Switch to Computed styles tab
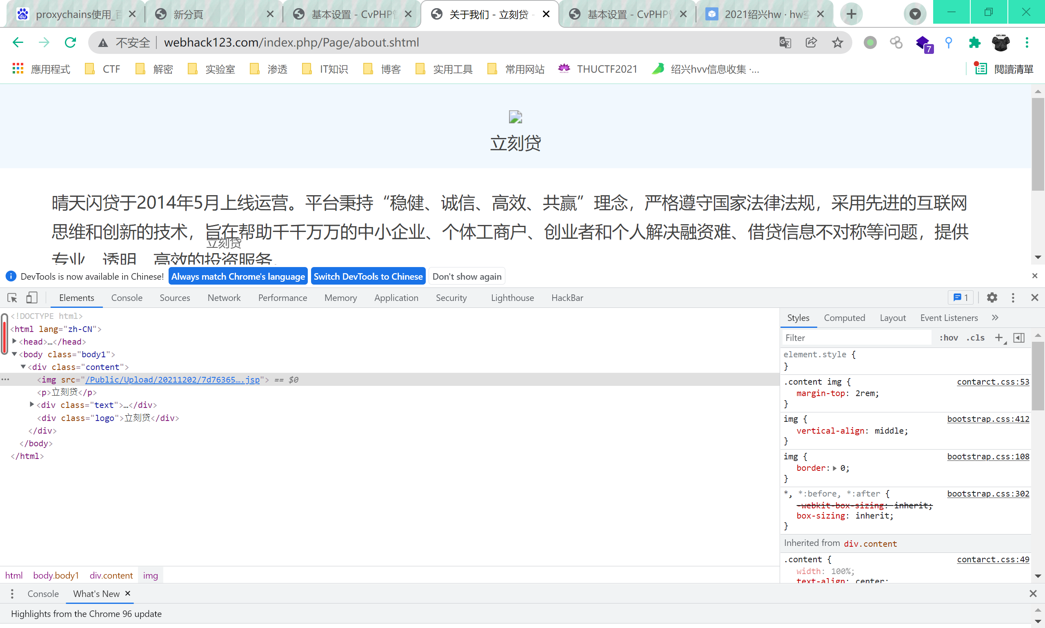Viewport: 1045px width, 628px height. [x=844, y=317]
